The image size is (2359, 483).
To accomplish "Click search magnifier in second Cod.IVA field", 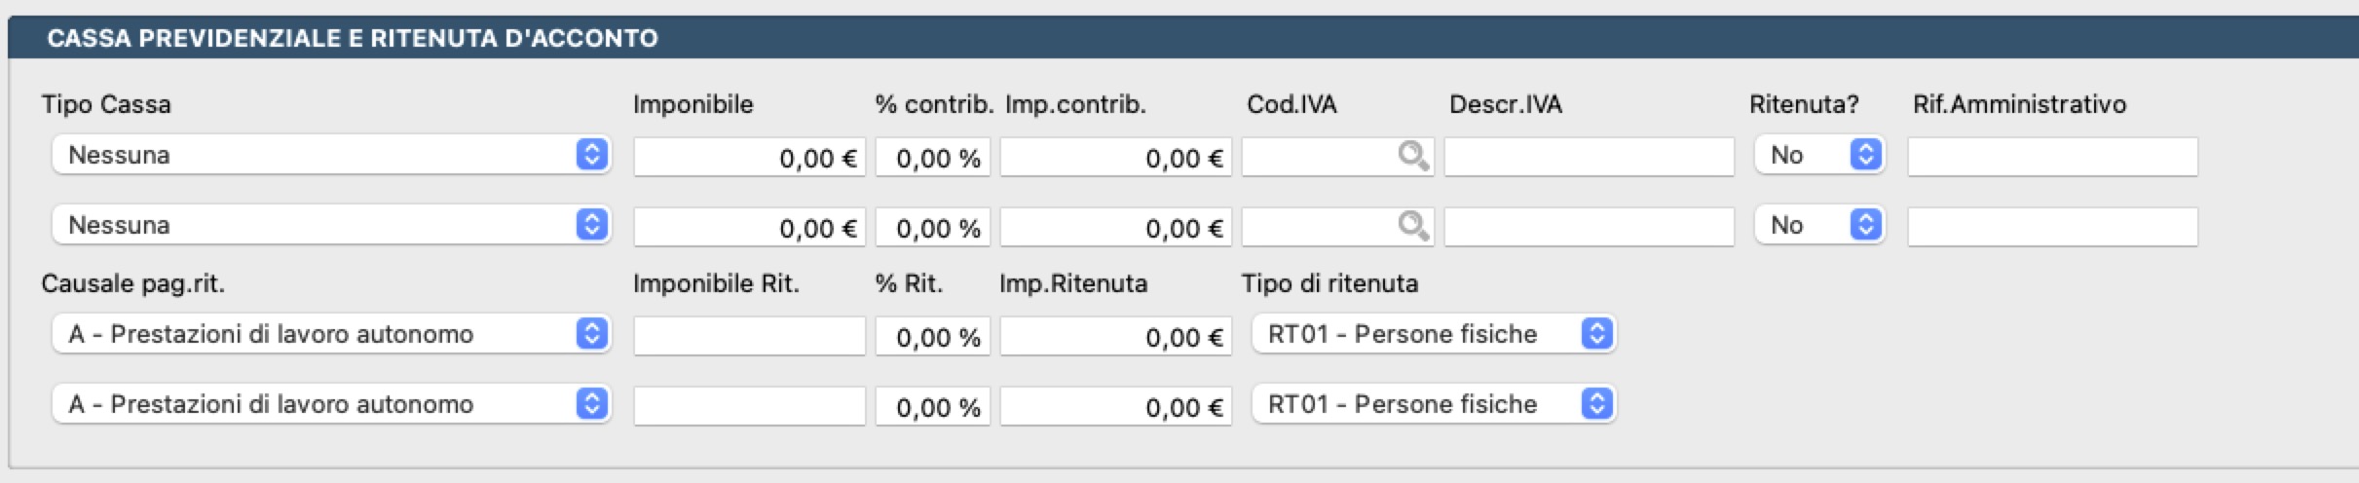I will coord(1412,226).
